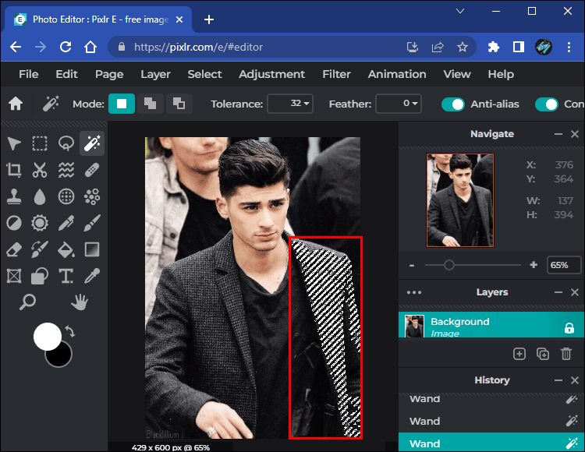
Task: Choose the Text tool
Action: (x=66, y=276)
